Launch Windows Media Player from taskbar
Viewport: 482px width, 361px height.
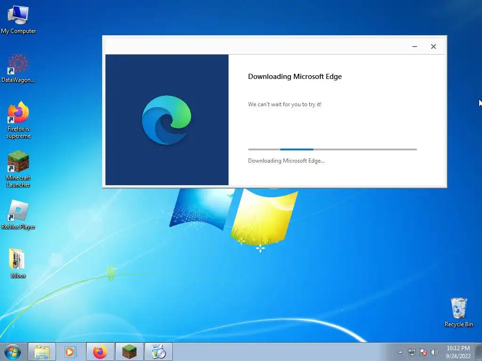click(x=71, y=352)
